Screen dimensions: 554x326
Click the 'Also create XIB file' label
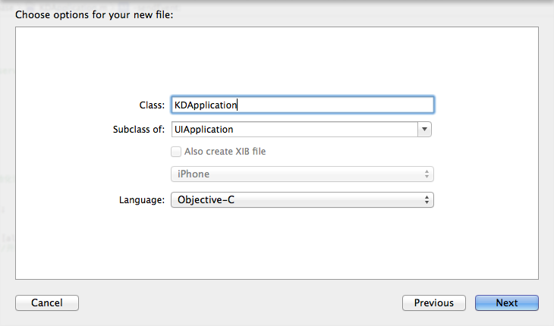(x=225, y=151)
